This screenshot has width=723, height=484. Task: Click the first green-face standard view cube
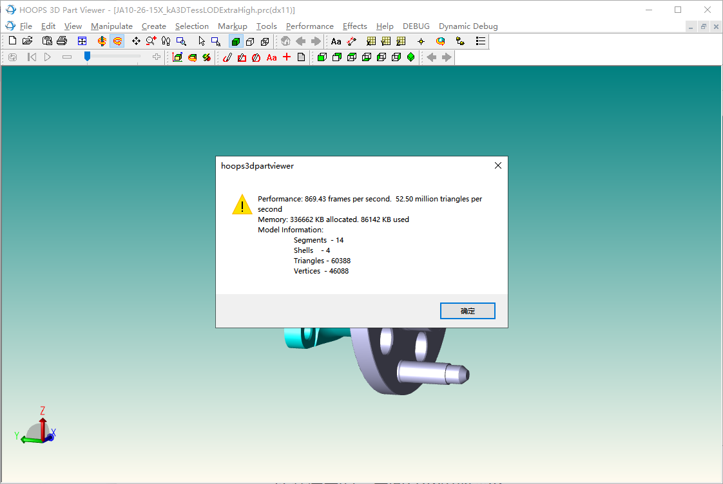[322, 57]
